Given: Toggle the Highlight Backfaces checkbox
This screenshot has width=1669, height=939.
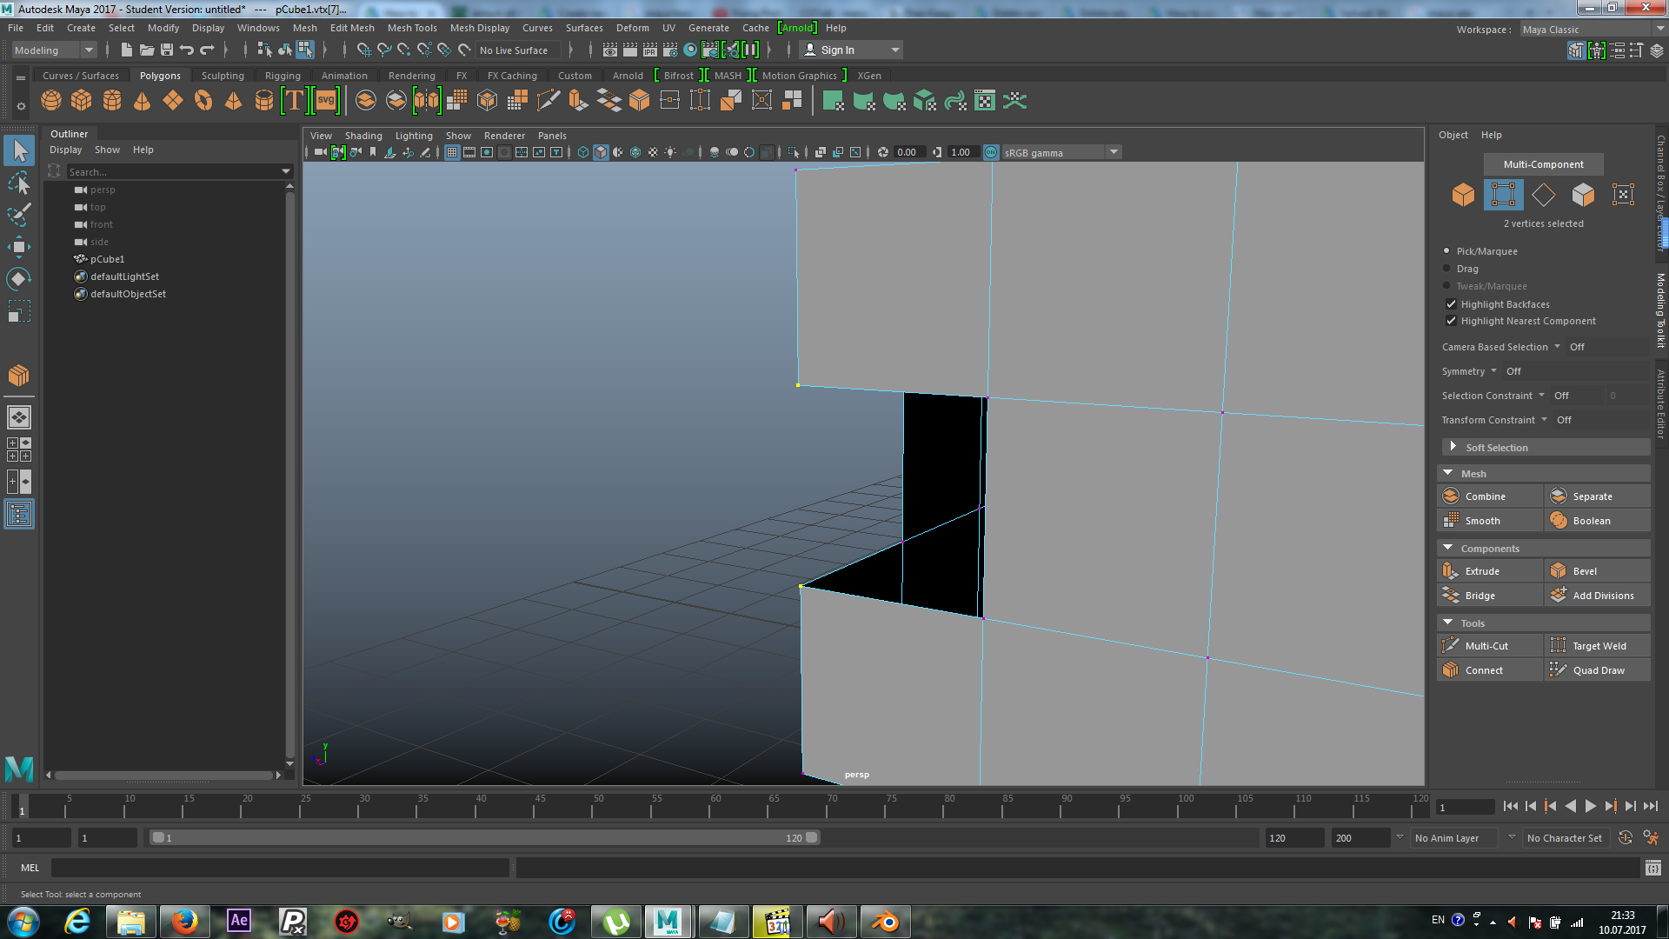Looking at the screenshot, I should [x=1451, y=304].
